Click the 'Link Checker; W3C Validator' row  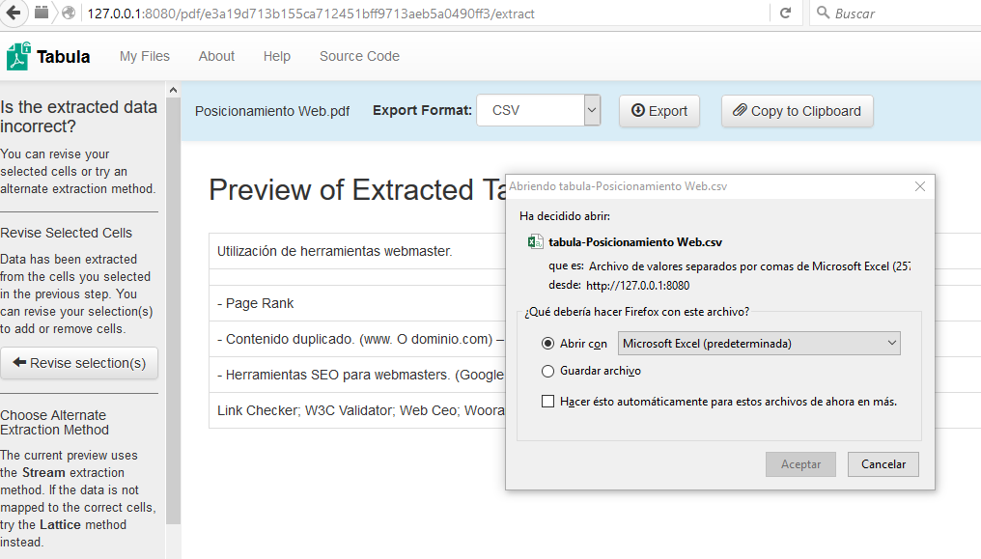click(x=357, y=410)
